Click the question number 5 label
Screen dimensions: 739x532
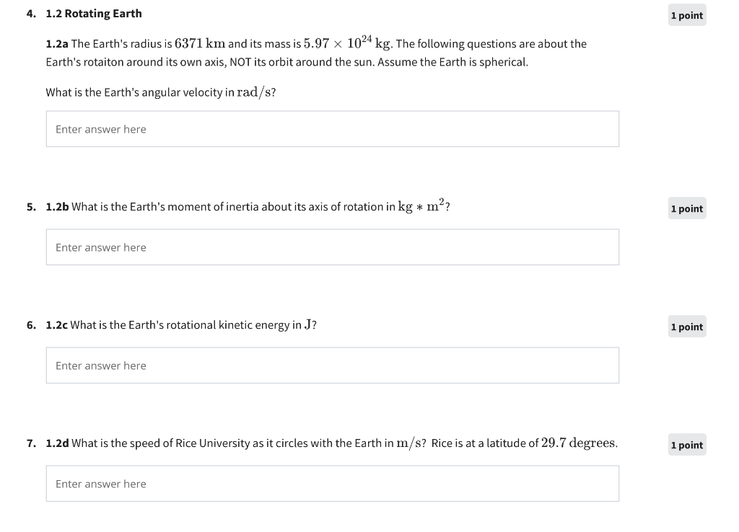point(31,207)
